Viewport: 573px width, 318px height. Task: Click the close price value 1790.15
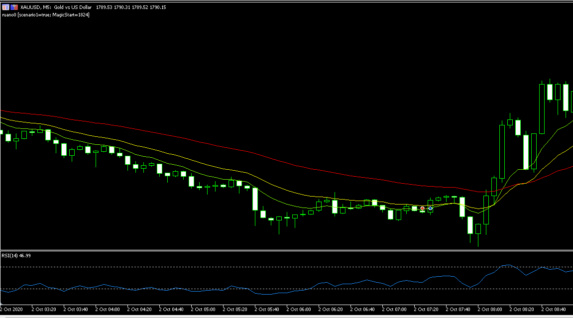click(158, 7)
